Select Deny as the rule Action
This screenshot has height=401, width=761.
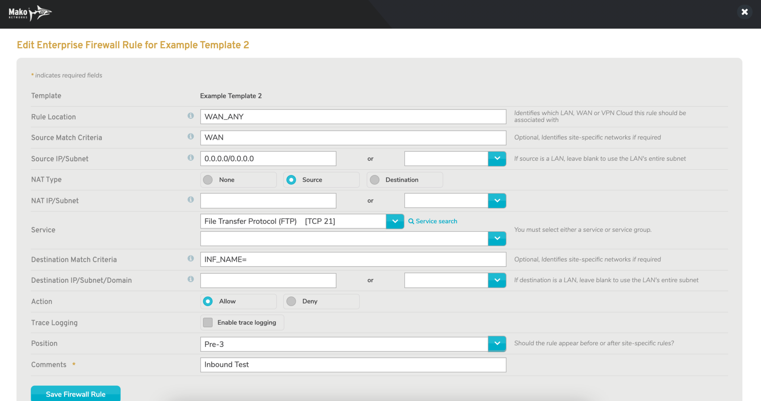coord(291,301)
